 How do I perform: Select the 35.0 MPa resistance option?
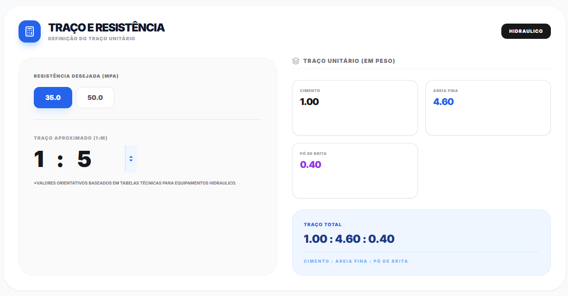(53, 98)
